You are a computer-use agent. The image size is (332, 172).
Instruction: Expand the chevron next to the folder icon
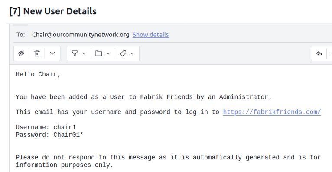pyautogui.click(x=108, y=53)
